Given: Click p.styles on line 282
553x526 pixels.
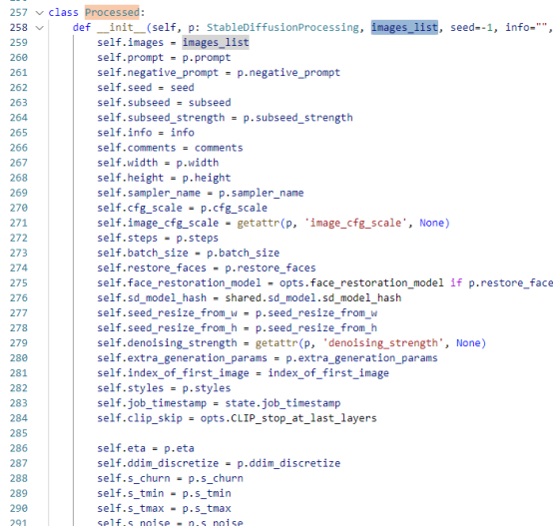Looking at the screenshot, I should click(207, 388).
